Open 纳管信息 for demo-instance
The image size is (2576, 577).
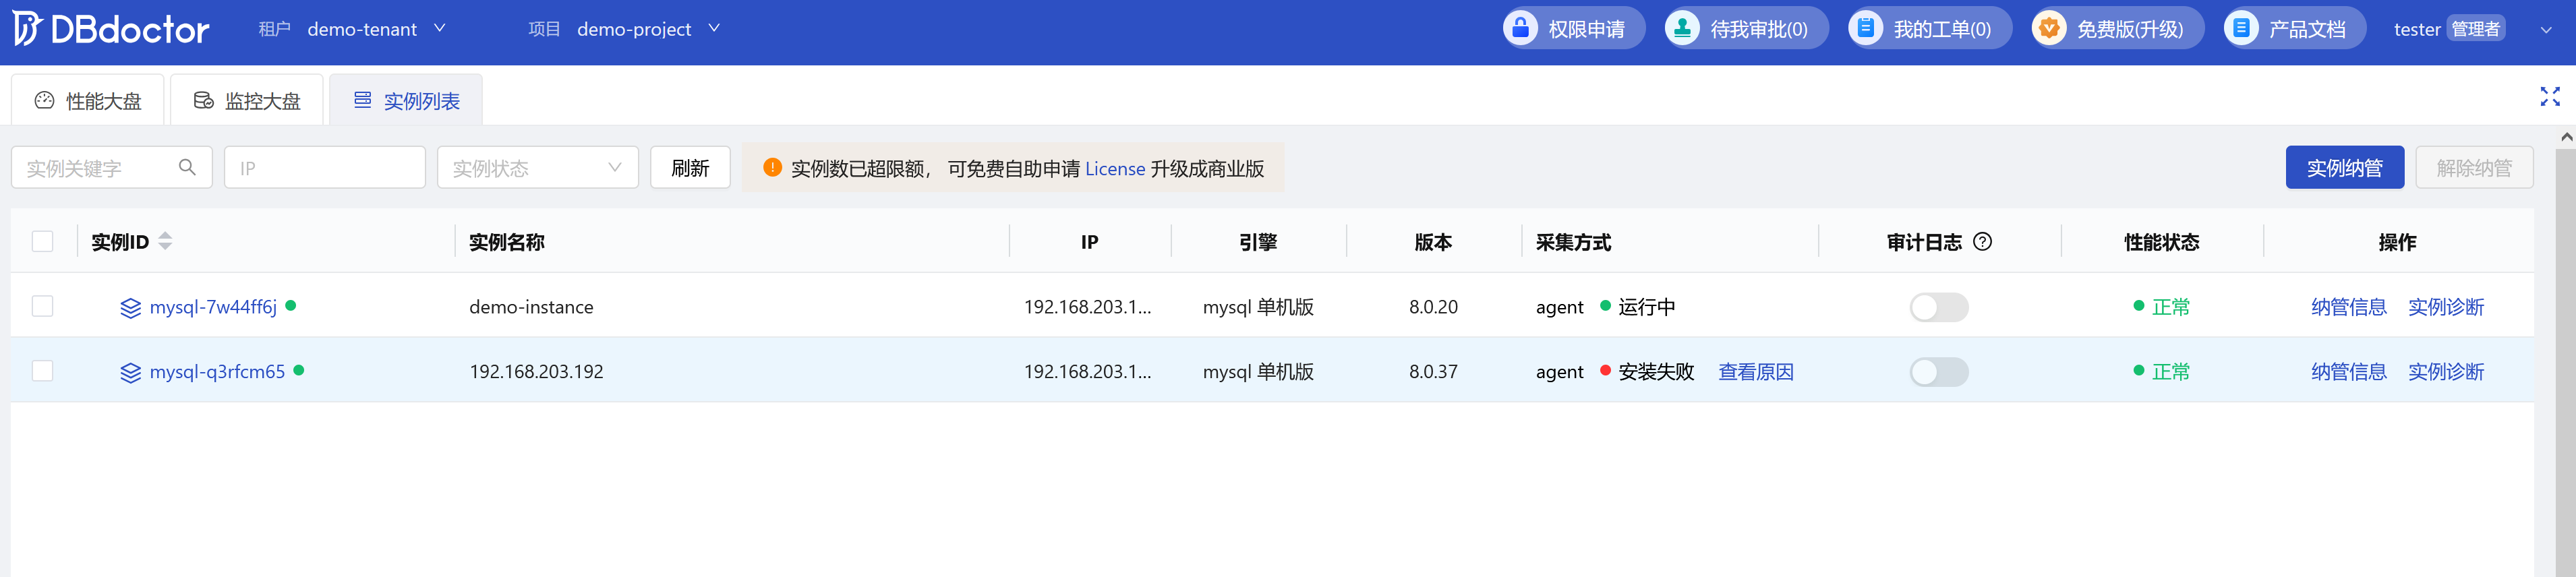pyautogui.click(x=2349, y=307)
